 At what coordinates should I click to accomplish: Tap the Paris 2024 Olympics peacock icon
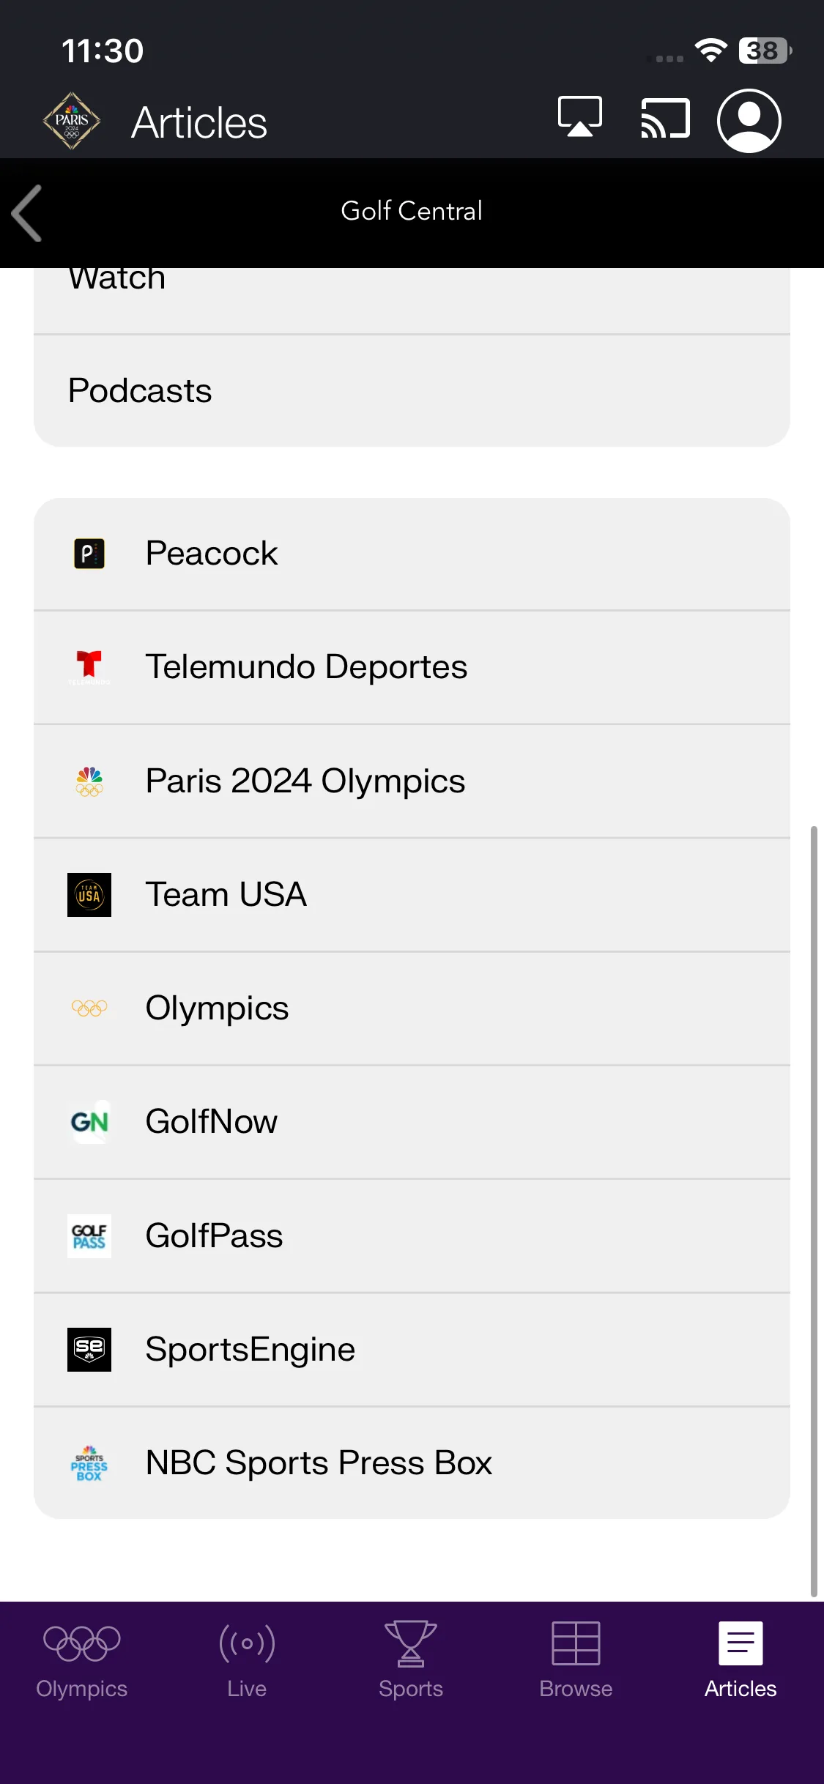89,781
